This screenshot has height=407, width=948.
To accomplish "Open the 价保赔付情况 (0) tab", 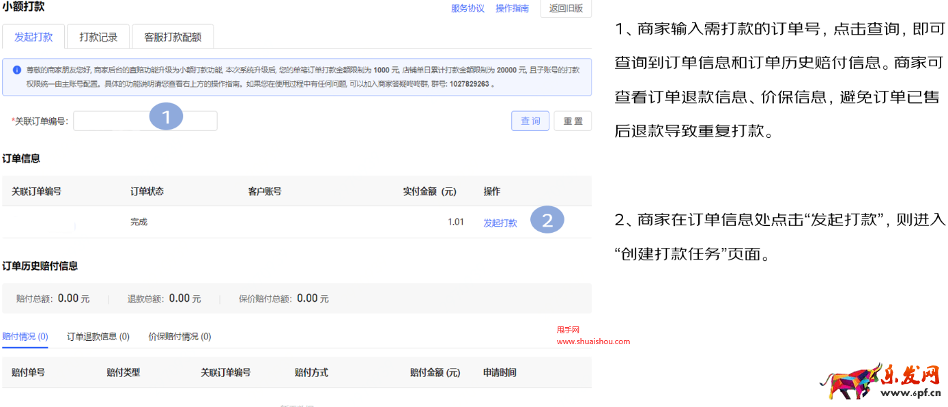I will pos(179,336).
